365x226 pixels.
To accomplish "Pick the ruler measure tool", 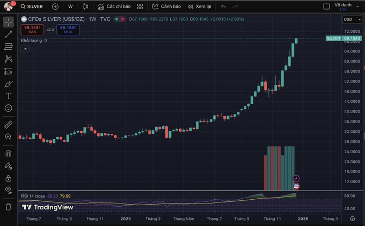I will 8,124.
